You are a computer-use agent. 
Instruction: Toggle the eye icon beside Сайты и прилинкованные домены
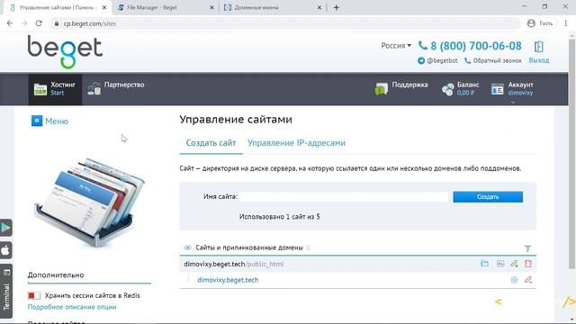click(187, 247)
